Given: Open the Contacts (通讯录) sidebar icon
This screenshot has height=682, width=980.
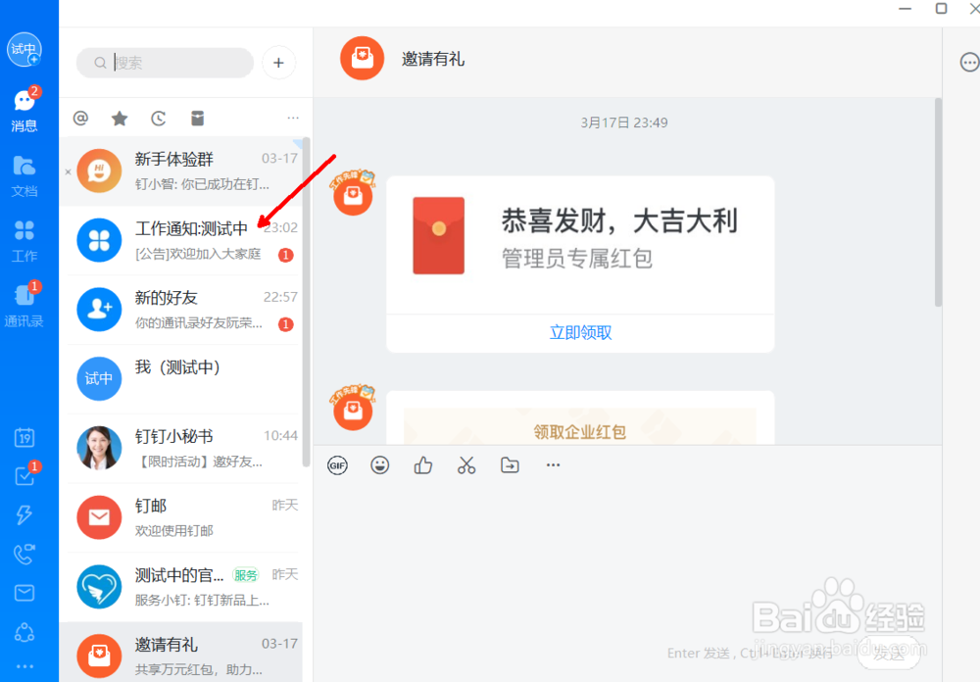Looking at the screenshot, I should [x=24, y=305].
